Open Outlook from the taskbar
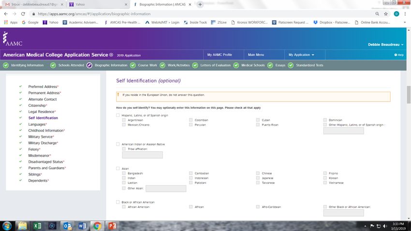This screenshot has height=231, width=411. pos(67,226)
